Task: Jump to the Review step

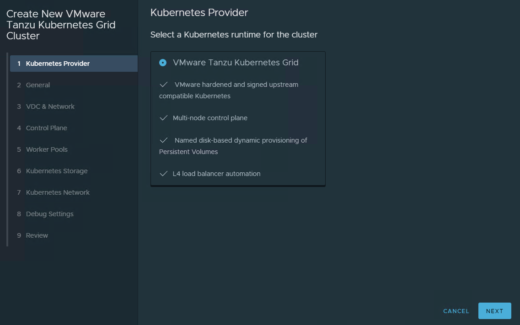Action: (x=37, y=235)
